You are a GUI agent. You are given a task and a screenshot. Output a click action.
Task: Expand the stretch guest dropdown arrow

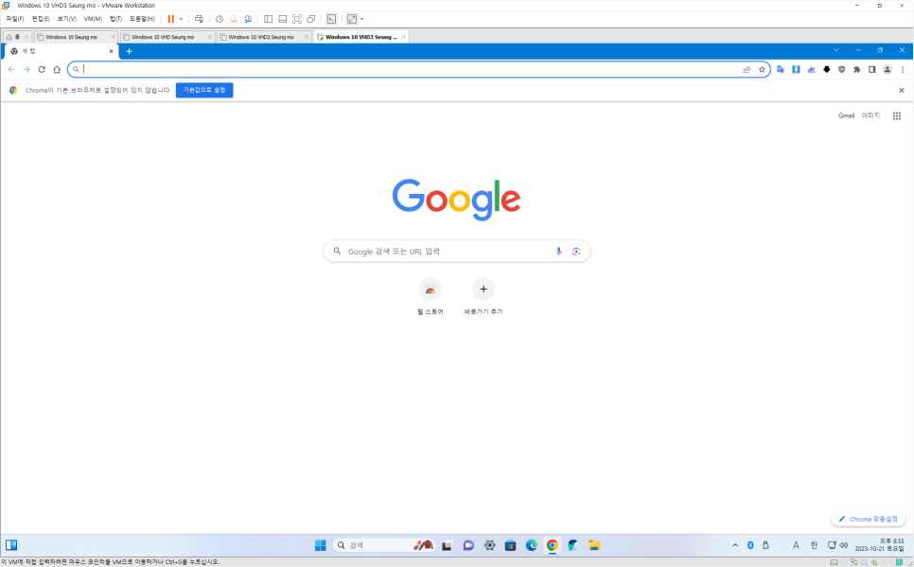pyautogui.click(x=362, y=19)
